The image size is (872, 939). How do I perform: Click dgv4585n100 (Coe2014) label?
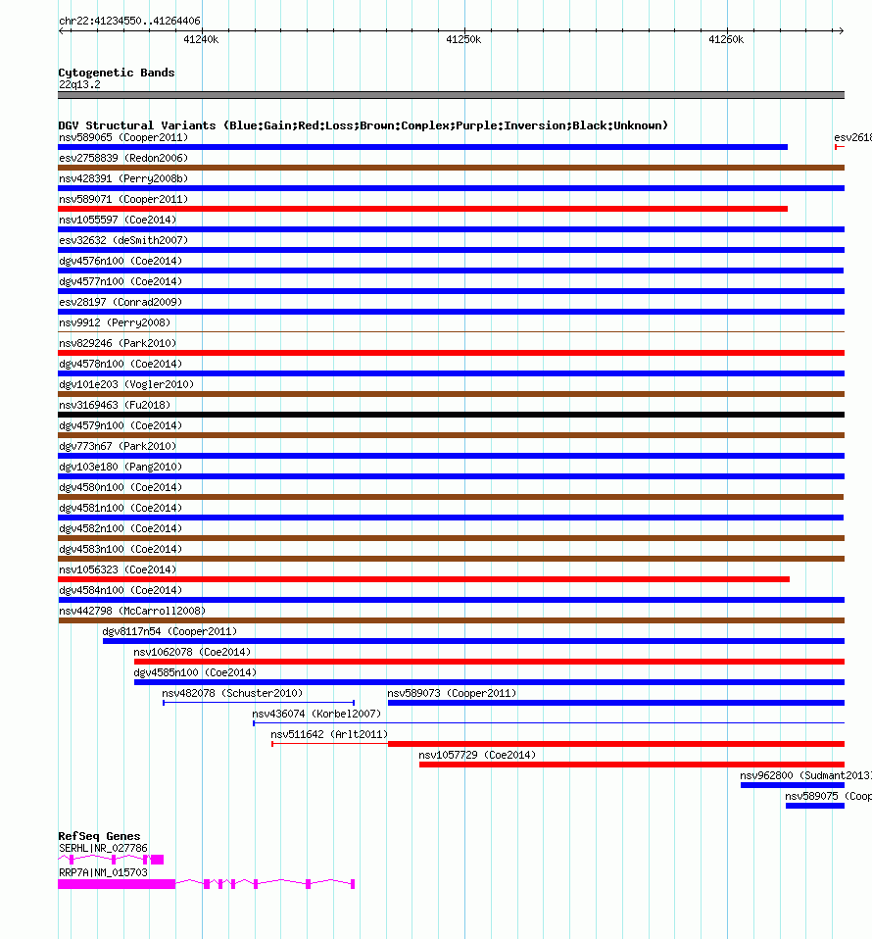click(195, 672)
